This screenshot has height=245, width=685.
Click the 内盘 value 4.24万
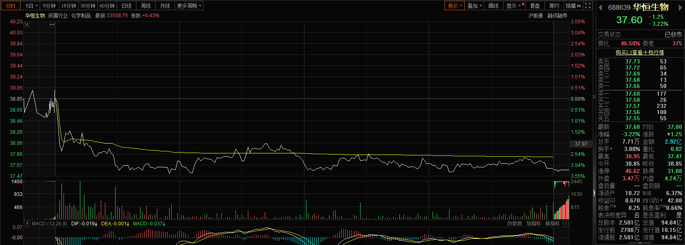674,178
